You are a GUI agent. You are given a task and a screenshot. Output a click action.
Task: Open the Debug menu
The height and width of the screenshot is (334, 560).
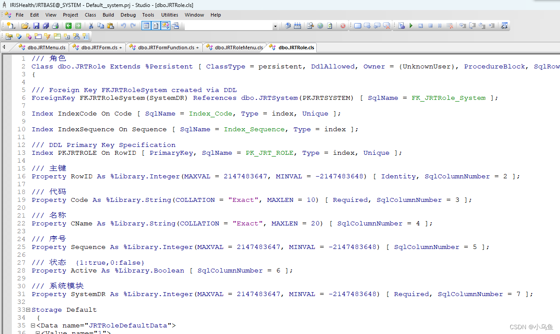(x=128, y=15)
